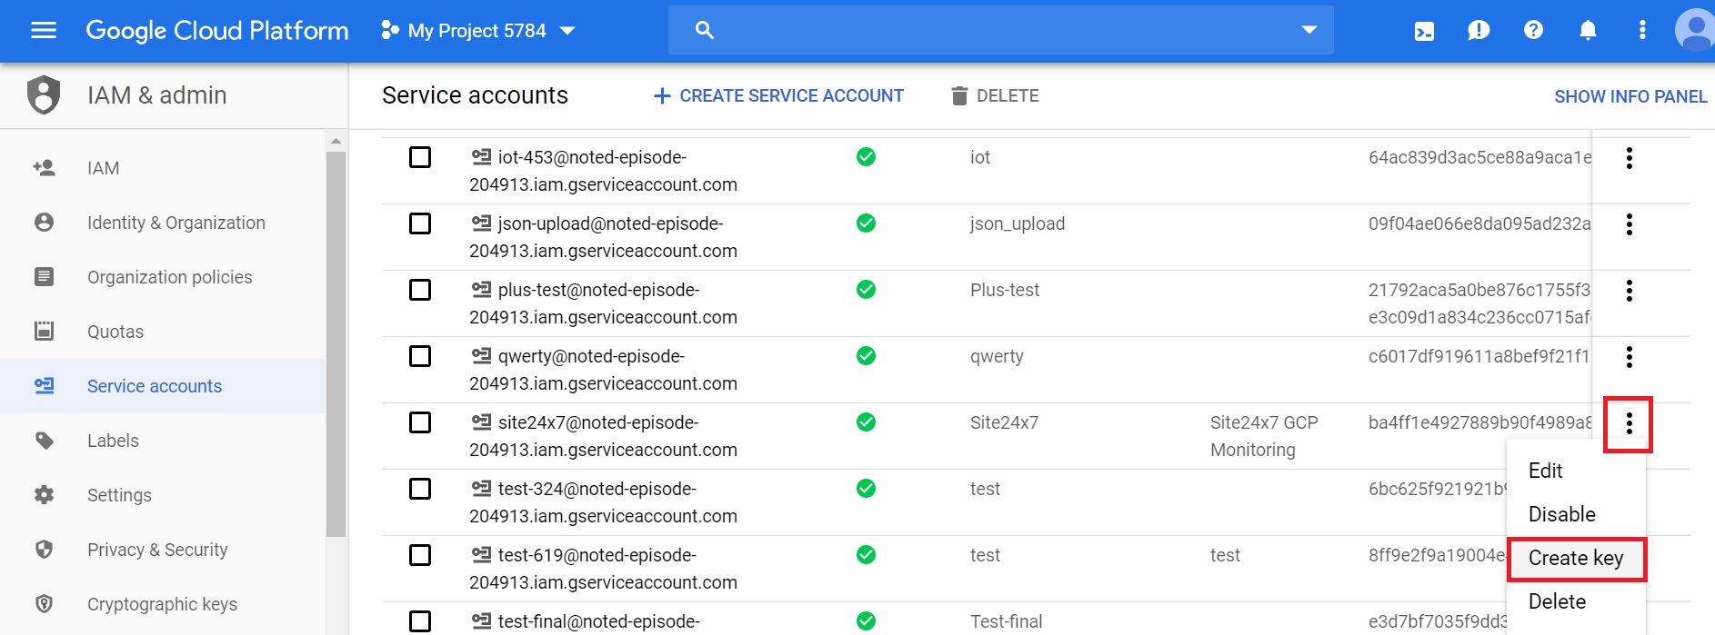
Task: Click the scrollbar up arrow in sidebar
Action: coord(336,141)
